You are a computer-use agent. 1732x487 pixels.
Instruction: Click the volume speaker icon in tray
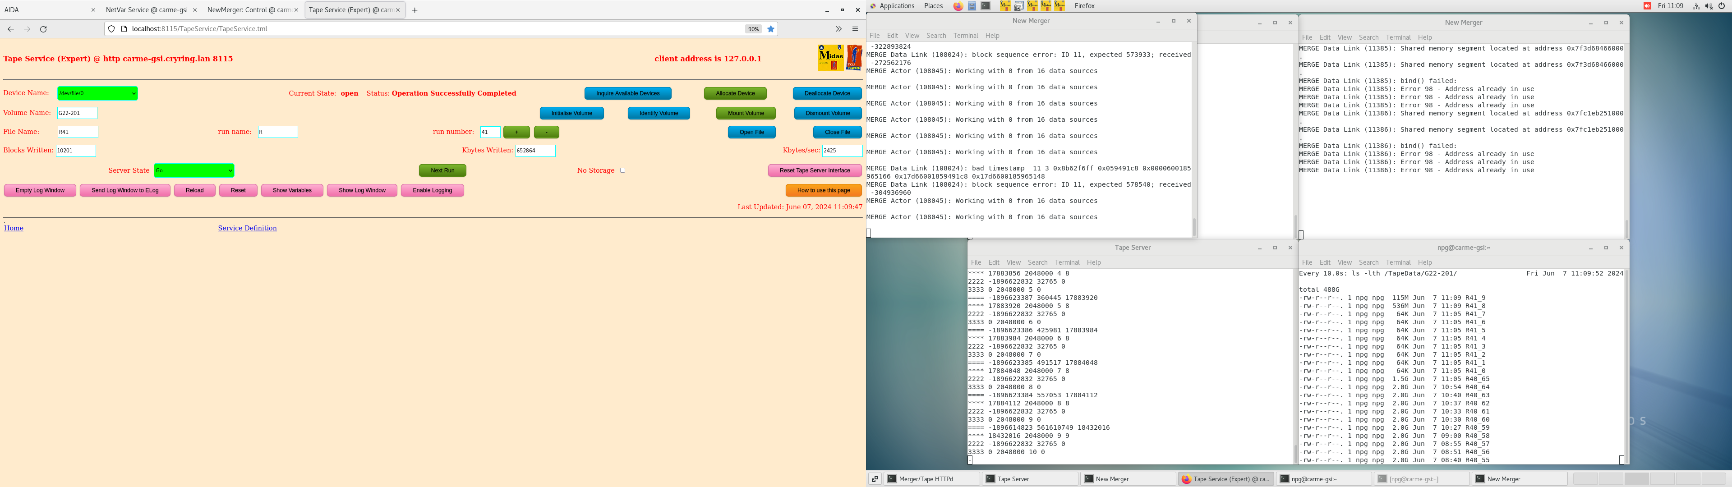point(1709,6)
